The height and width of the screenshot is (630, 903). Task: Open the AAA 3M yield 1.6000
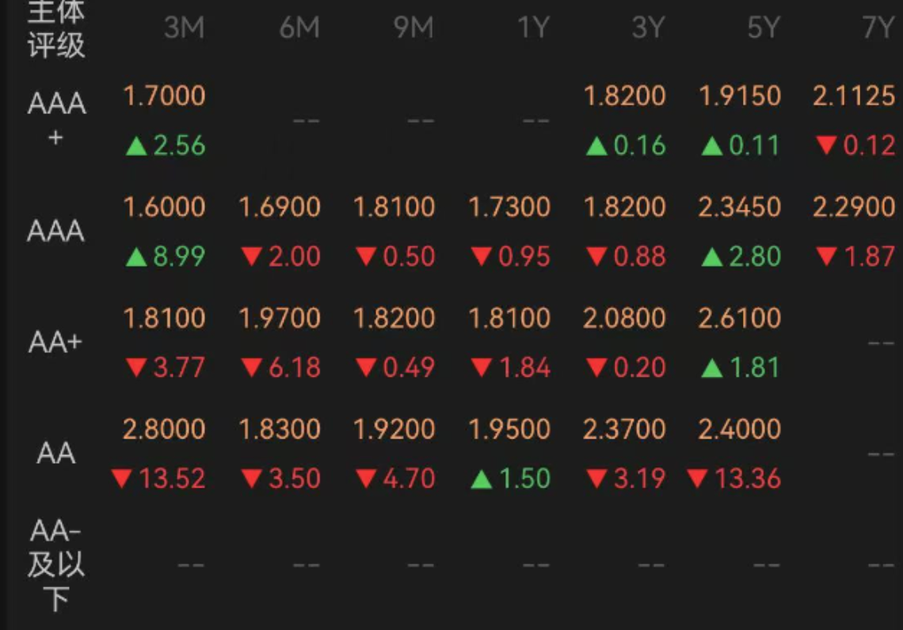tap(164, 207)
